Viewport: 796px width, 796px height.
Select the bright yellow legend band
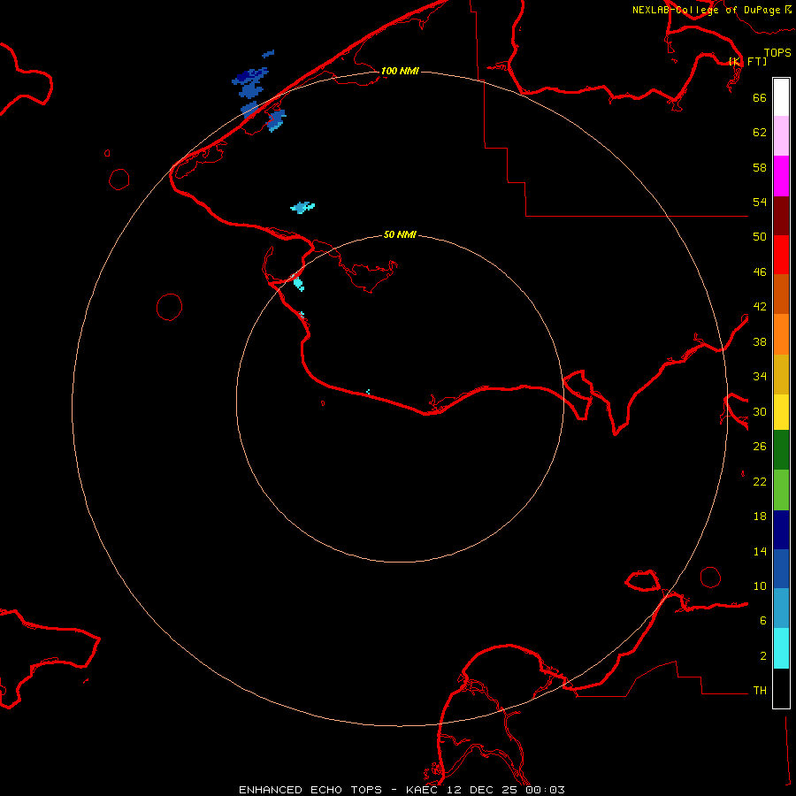(x=781, y=412)
